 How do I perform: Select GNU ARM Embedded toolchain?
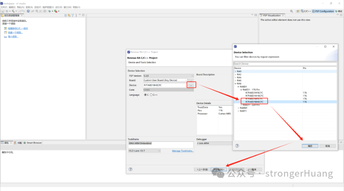click(x=140, y=143)
